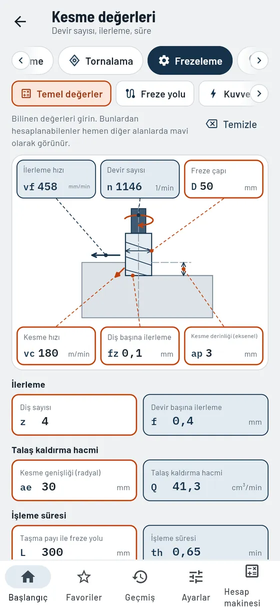Screen dimensions: 280x607
Task: Open Freze yolu sub-tab
Action: (x=155, y=94)
